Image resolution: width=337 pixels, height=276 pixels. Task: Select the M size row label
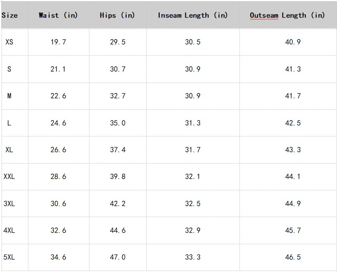tap(9, 96)
